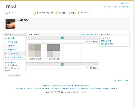This screenshot has width=135, height=108.
Task: Open the 運営会社 footer link
Action: pyautogui.click(x=46, y=86)
